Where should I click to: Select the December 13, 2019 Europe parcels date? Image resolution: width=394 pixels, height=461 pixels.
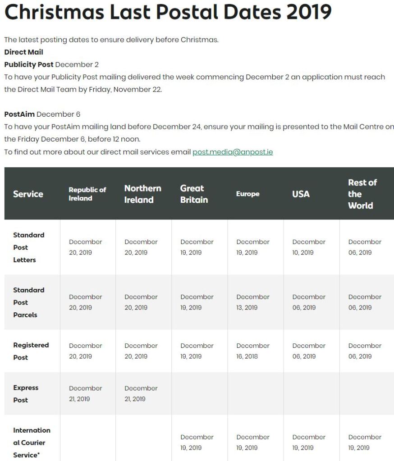tap(253, 302)
